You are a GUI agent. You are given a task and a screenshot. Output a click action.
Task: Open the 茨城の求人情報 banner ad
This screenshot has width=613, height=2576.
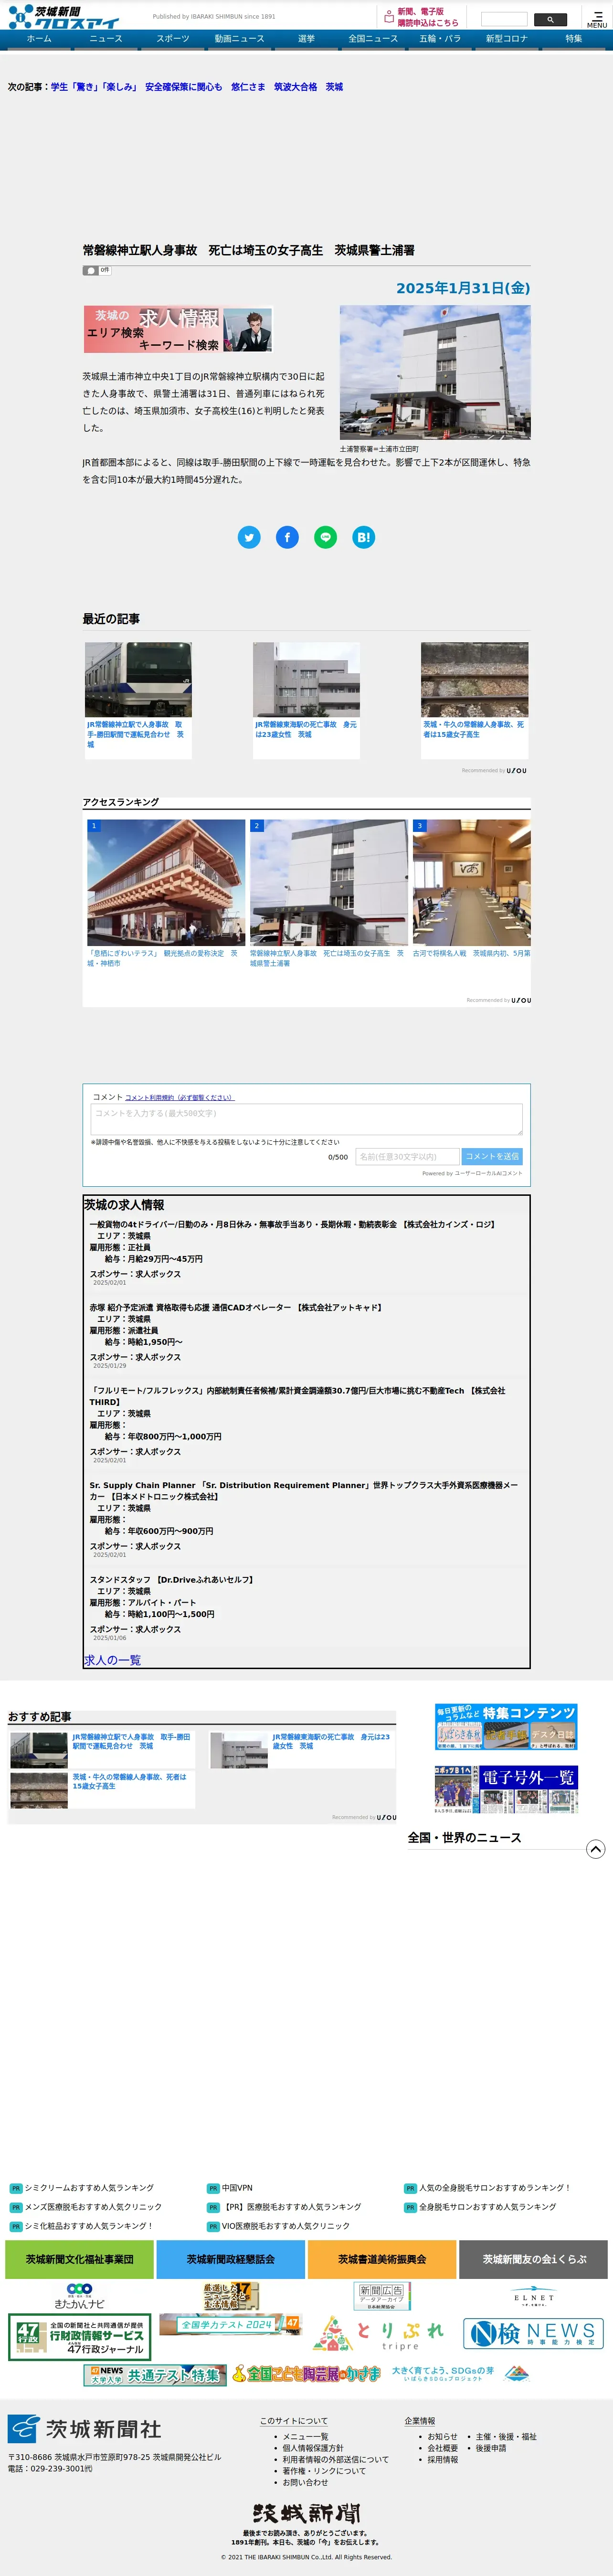pos(178,330)
